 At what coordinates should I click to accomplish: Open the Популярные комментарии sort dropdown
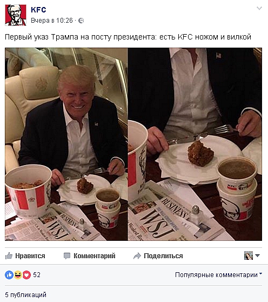(x=219, y=275)
